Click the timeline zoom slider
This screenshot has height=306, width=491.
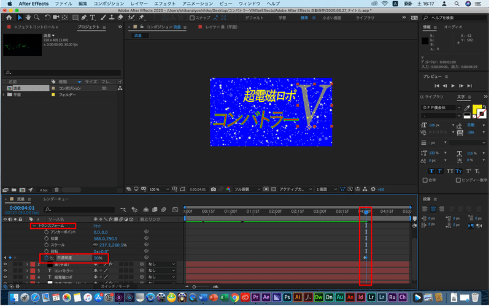coord(201,287)
